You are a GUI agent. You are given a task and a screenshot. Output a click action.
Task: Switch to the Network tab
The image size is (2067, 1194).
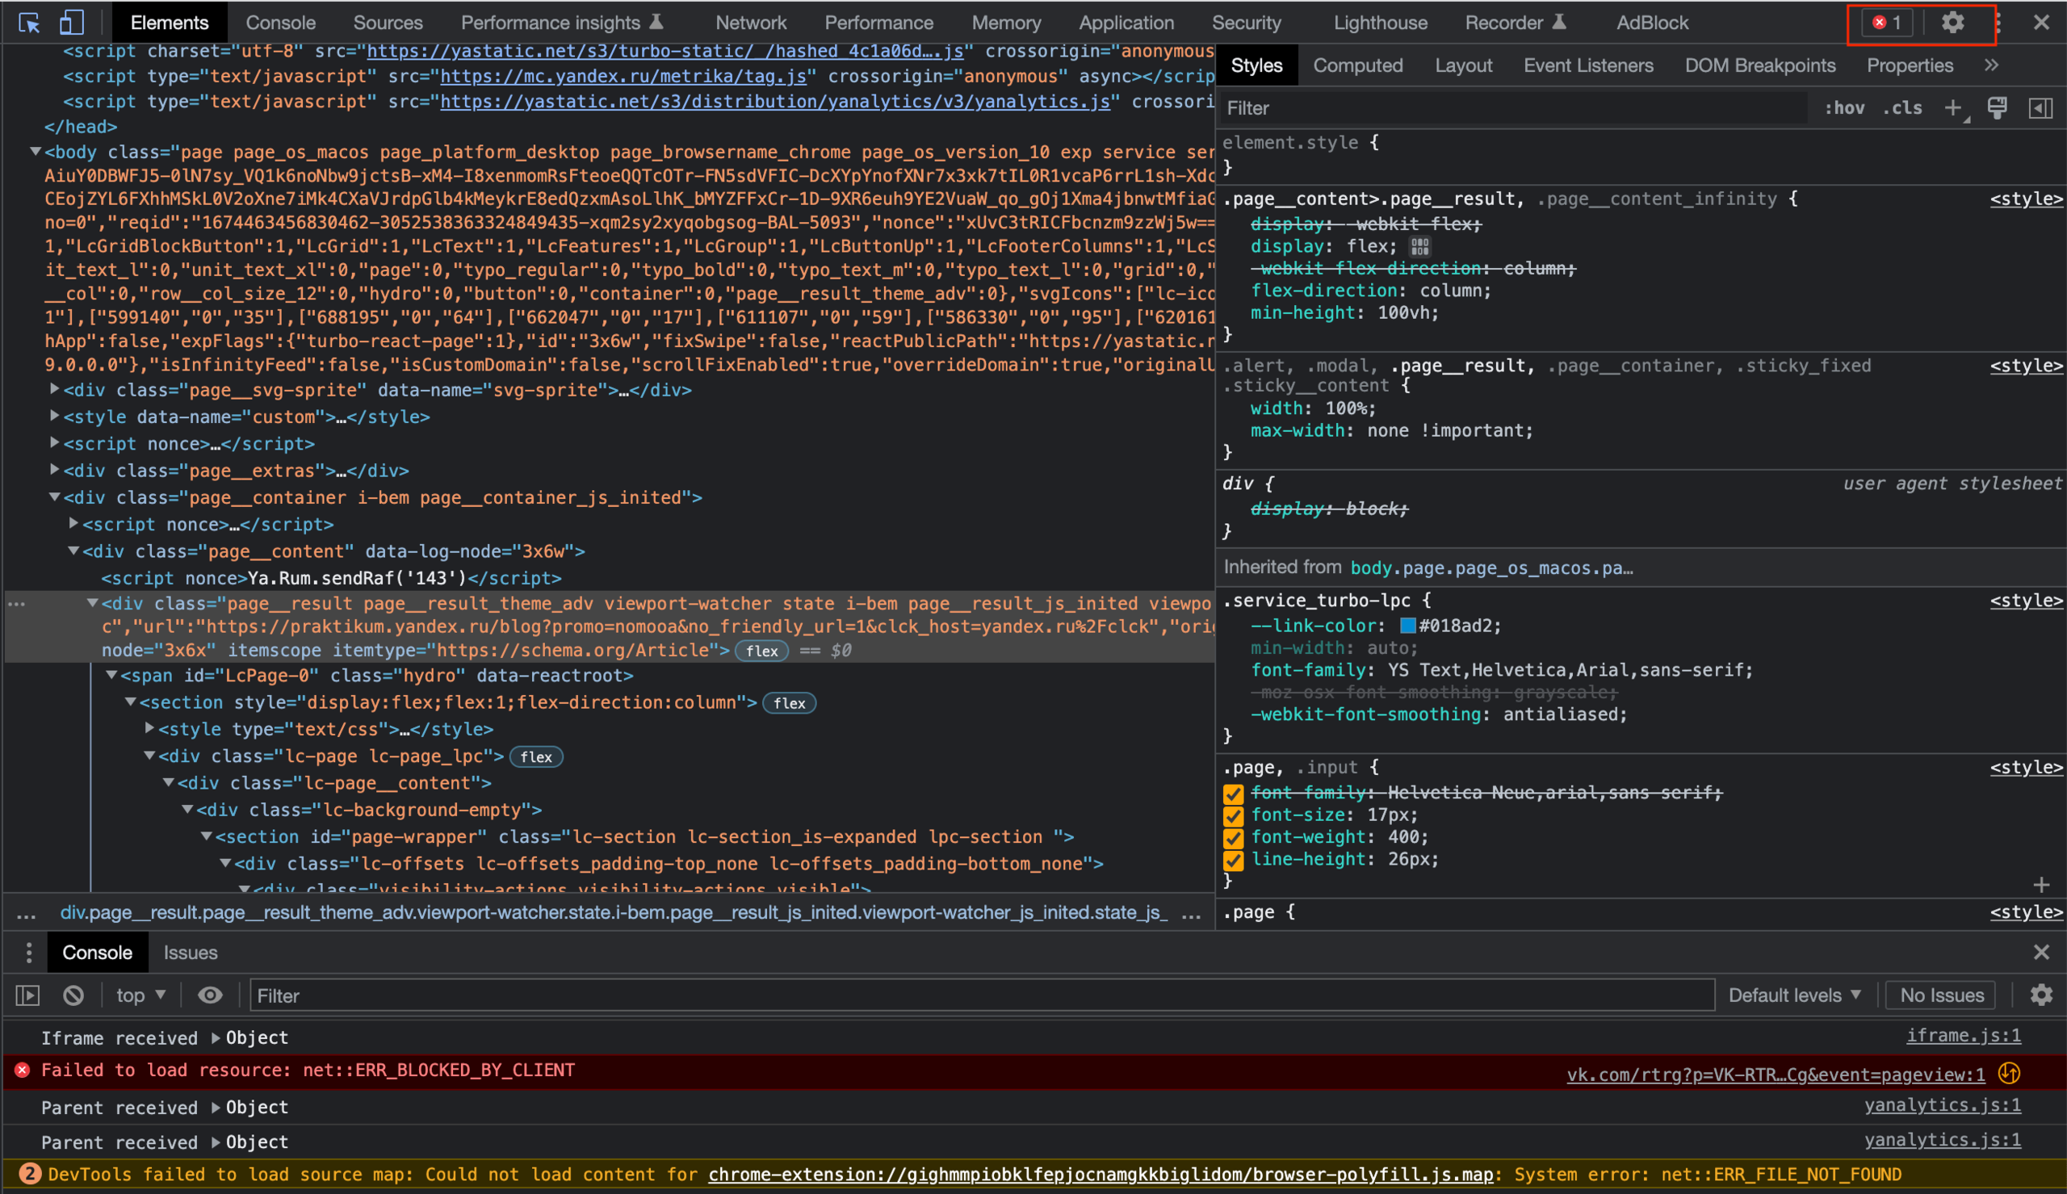pyautogui.click(x=750, y=23)
